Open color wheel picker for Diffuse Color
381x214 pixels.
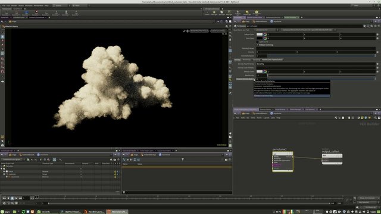point(265,34)
